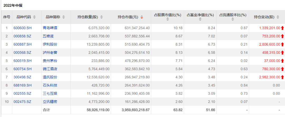Open 锦江酒店 stock name link
Screen dimensions: 285x117
(50, 69)
